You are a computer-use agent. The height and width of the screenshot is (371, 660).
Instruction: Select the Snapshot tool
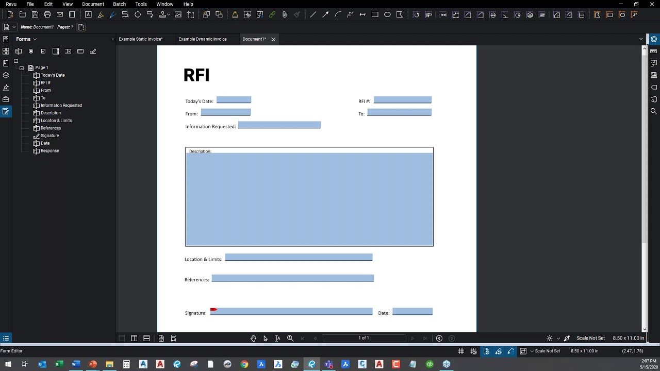191,15
